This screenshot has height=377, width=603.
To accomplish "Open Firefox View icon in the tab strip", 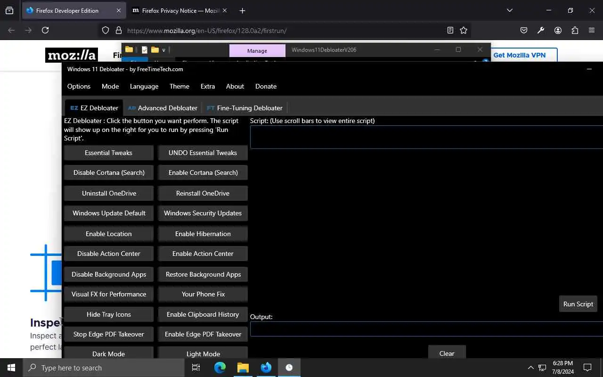I will coord(9,10).
